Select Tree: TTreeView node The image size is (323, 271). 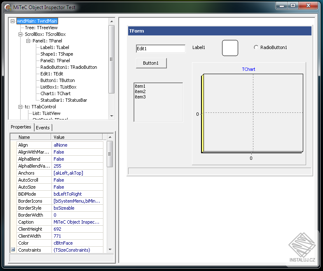[x=41, y=28]
